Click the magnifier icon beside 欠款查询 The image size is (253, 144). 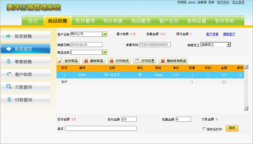(9, 87)
